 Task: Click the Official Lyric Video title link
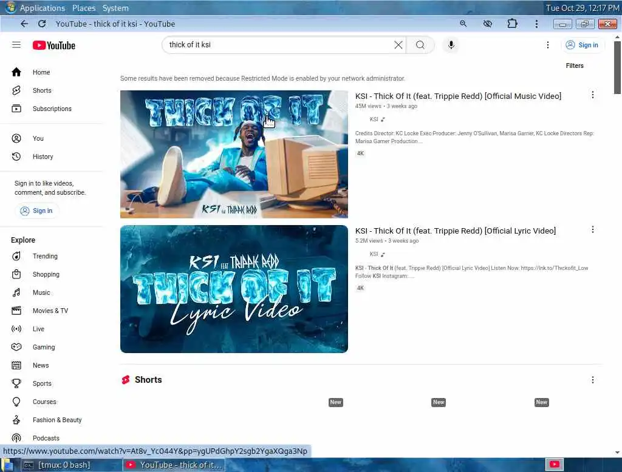456,231
